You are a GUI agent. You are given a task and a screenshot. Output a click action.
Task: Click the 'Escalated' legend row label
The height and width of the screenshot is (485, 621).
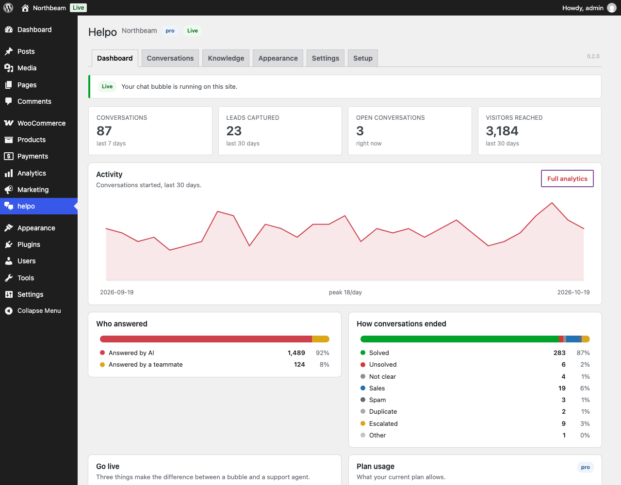383,423
